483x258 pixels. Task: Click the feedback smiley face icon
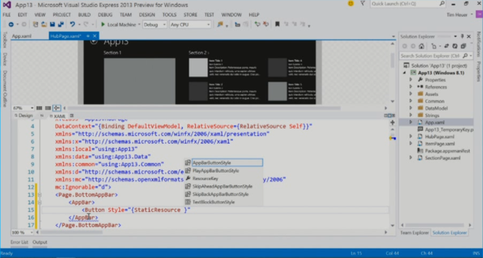[x=350, y=3]
